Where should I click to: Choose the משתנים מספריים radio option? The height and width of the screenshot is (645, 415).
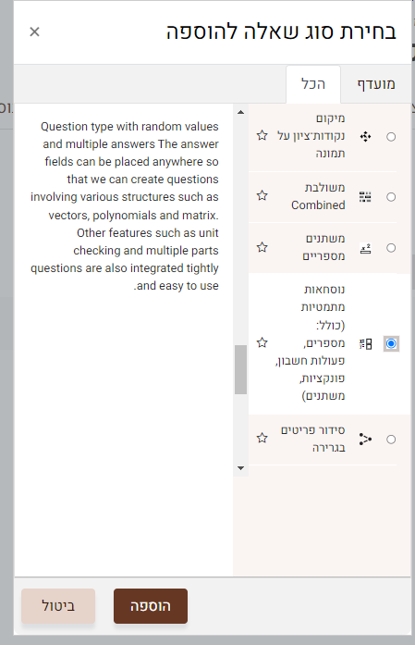(391, 248)
